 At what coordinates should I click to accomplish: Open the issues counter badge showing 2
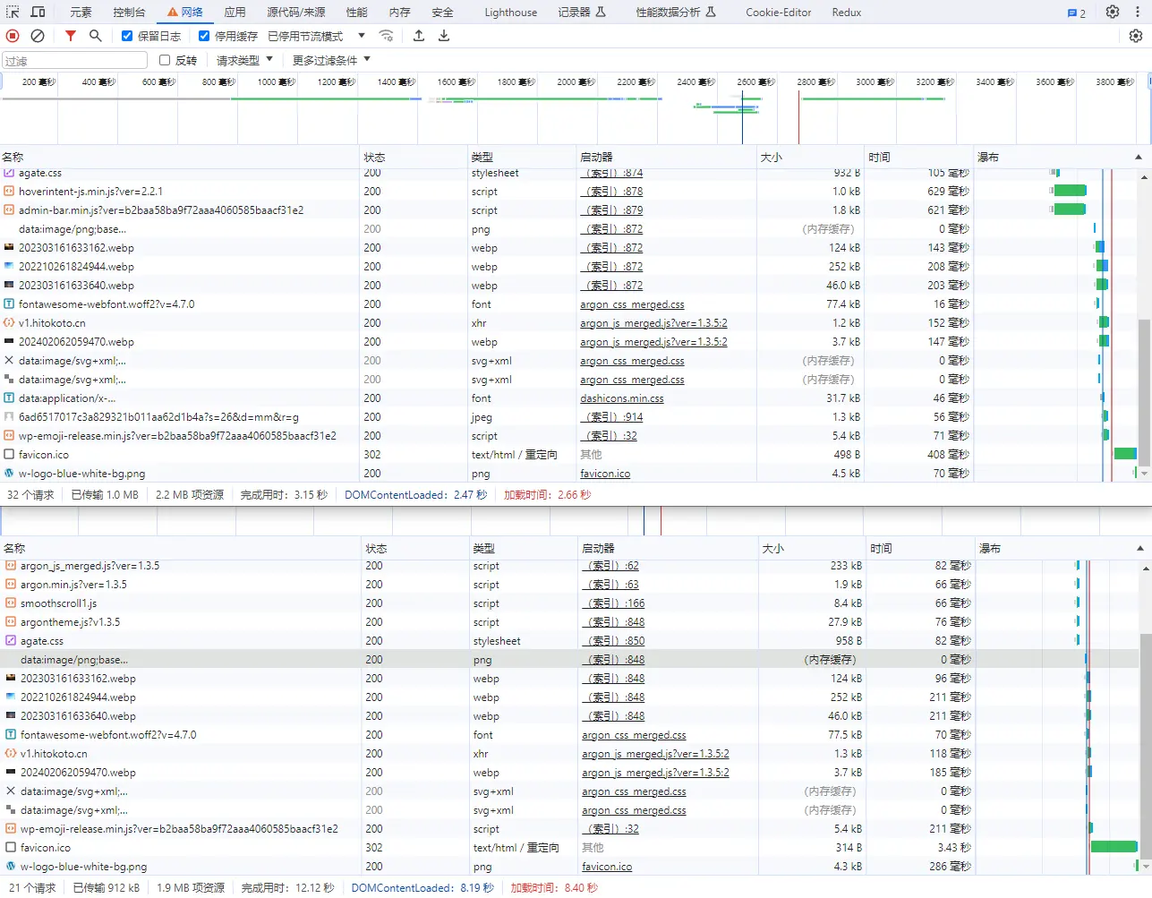(1077, 13)
